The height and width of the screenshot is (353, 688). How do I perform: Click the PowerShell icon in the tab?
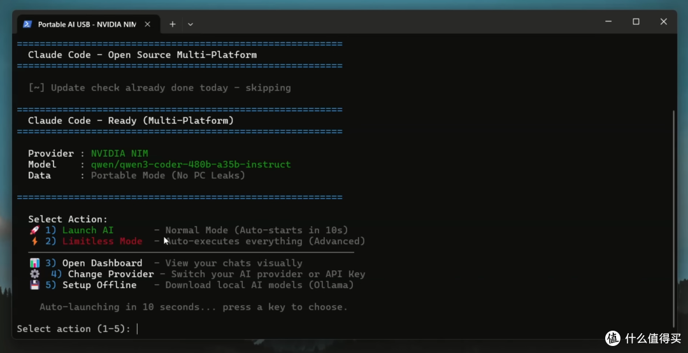click(27, 24)
